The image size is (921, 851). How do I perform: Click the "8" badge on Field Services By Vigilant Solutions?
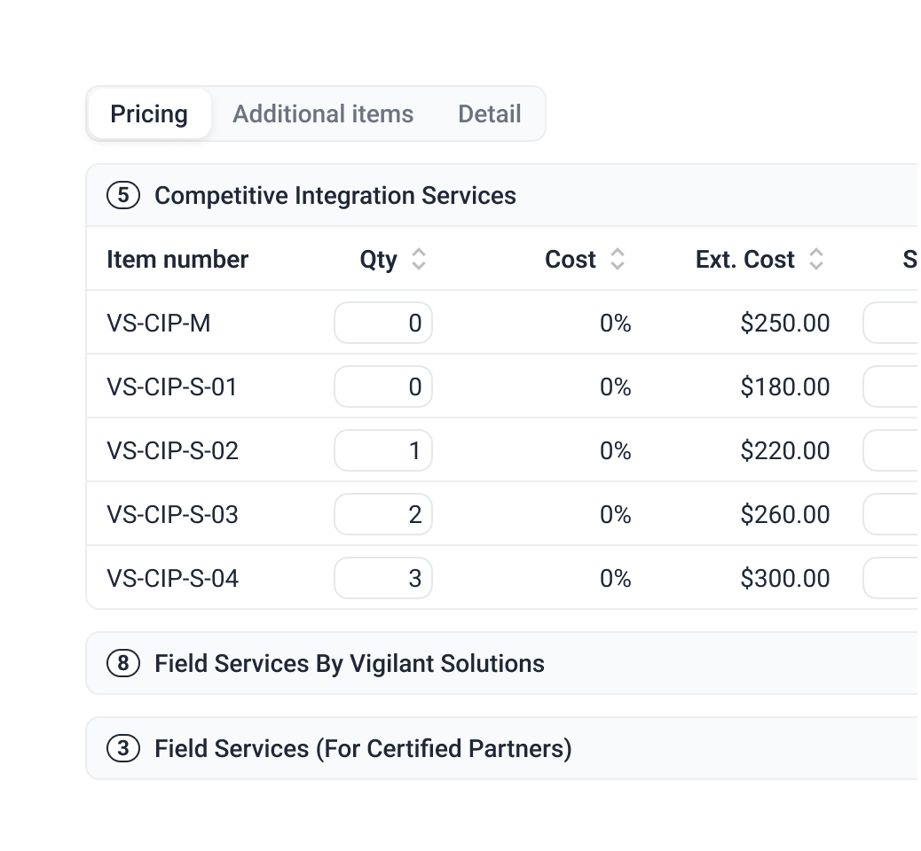[122, 663]
